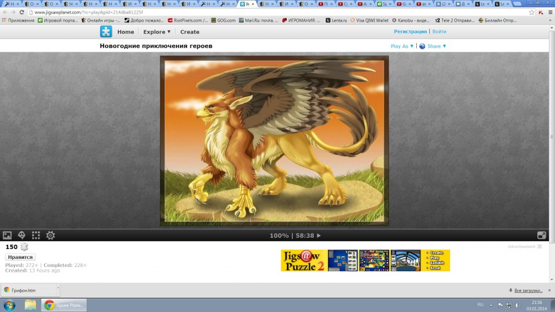Switch to the active Jigsaw Planet tab

tap(247, 4)
